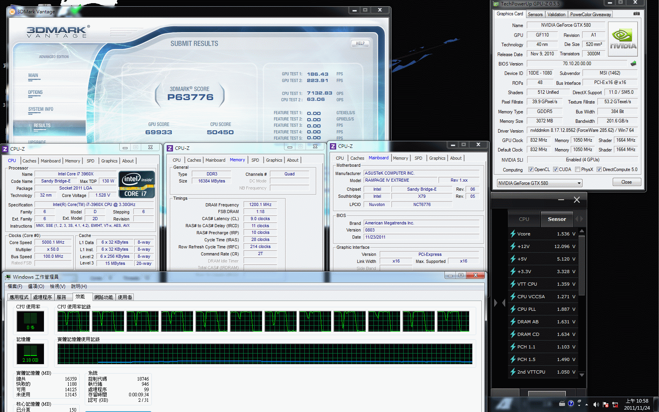The image size is (659, 412).
Task: Open the 檢視(V) menu in Task Manager
Action: coord(58,286)
